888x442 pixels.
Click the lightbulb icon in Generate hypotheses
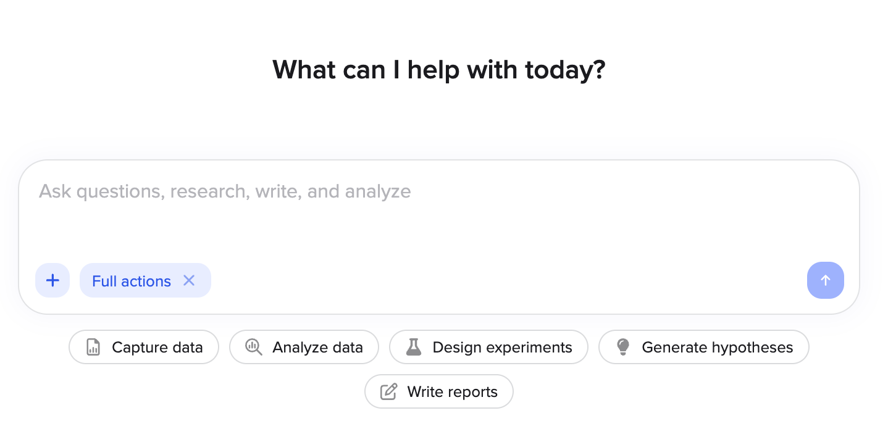[x=623, y=347]
